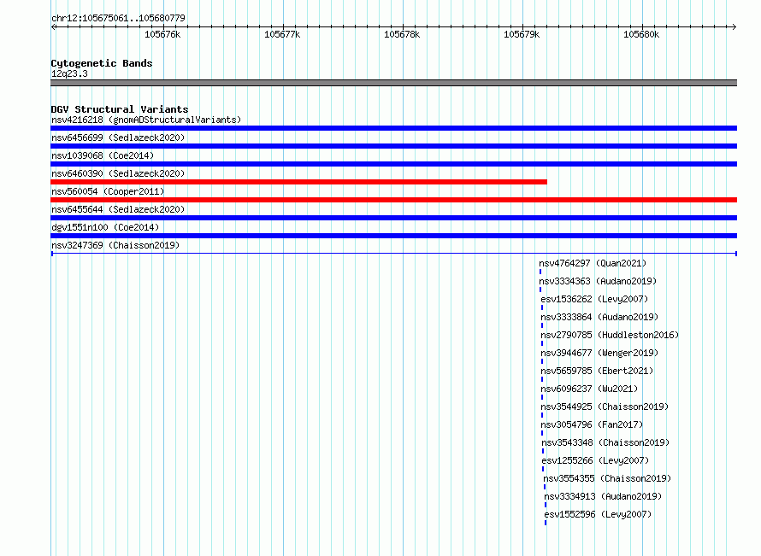761x556 pixels.
Task: Click the nsv4216218 gnomADStructuralVariants label
Action: 146,120
